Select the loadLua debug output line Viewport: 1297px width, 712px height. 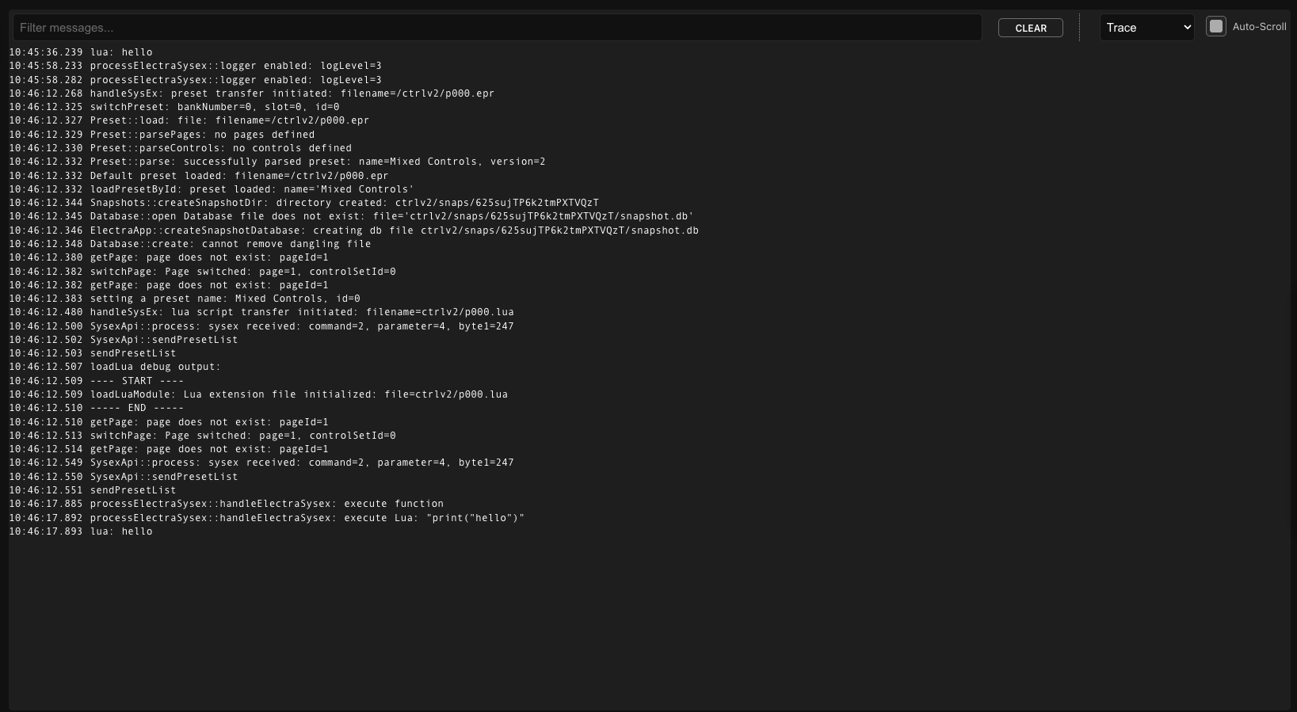pyautogui.click(x=115, y=367)
